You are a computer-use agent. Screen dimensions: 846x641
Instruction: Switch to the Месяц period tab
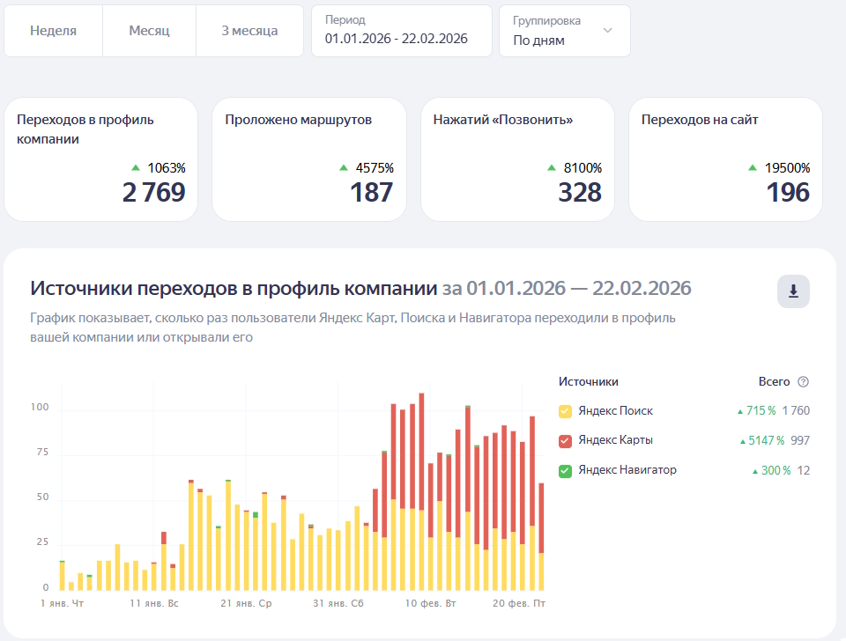(x=150, y=31)
